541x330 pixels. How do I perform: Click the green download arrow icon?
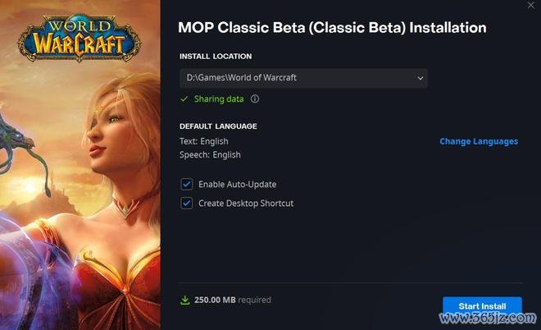[x=185, y=300]
